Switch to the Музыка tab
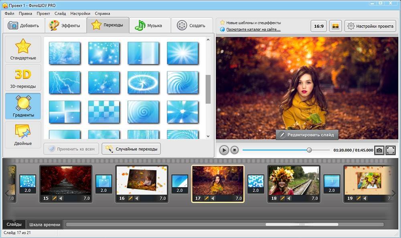Image resolution: width=401 pixels, height=238 pixels. 150,25
